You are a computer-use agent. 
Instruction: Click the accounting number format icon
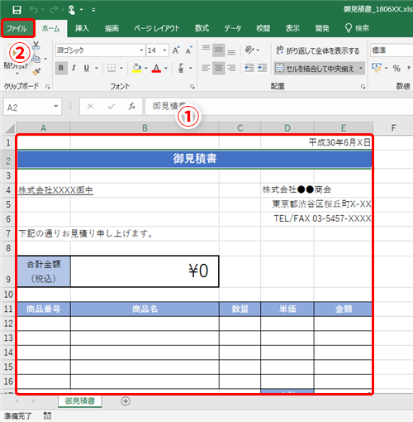pos(377,68)
